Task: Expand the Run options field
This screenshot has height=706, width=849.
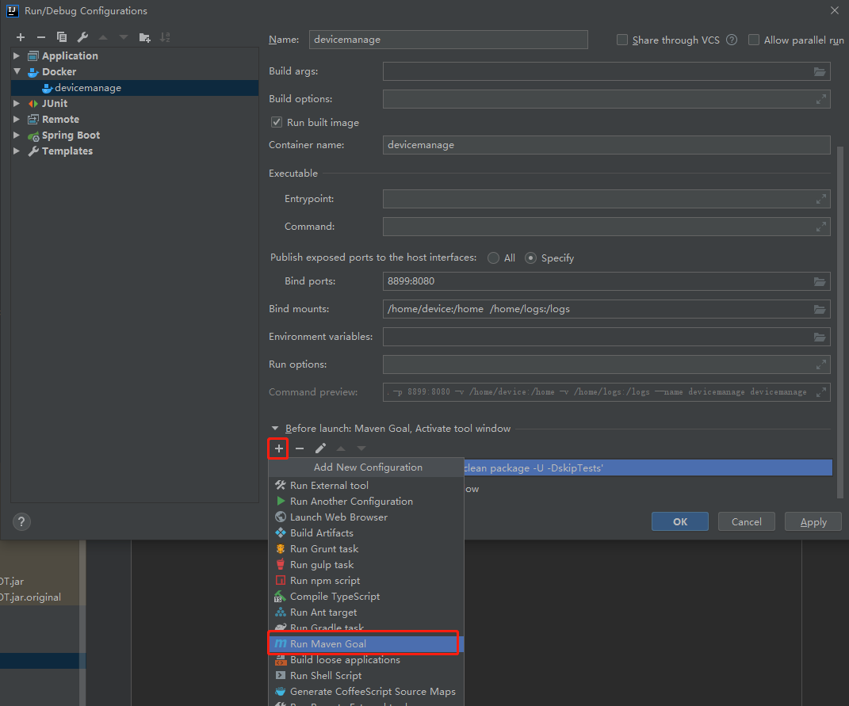Action: click(x=820, y=365)
